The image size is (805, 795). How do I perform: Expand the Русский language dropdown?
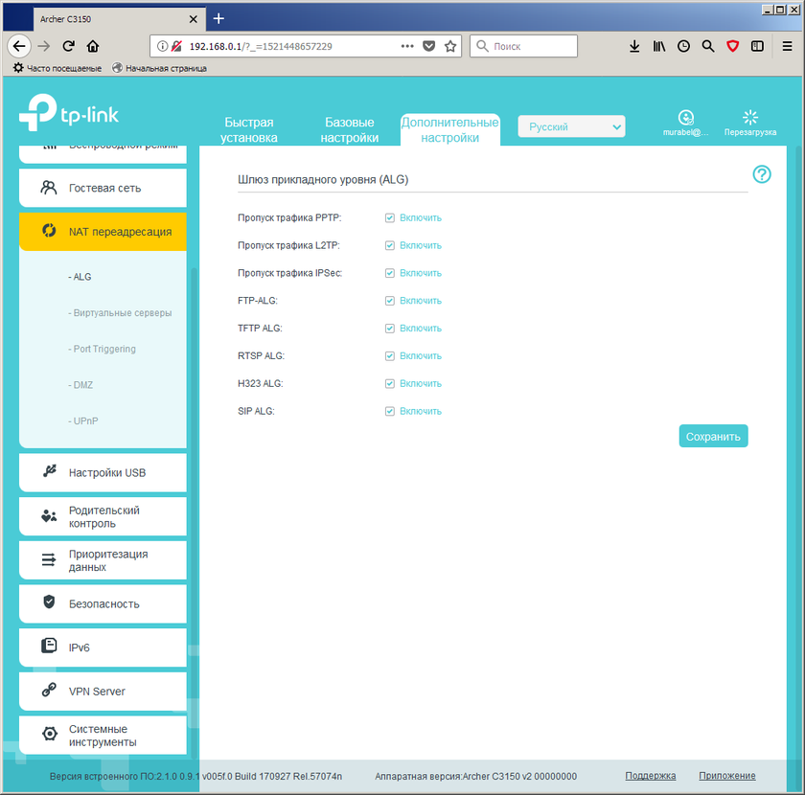point(571,126)
